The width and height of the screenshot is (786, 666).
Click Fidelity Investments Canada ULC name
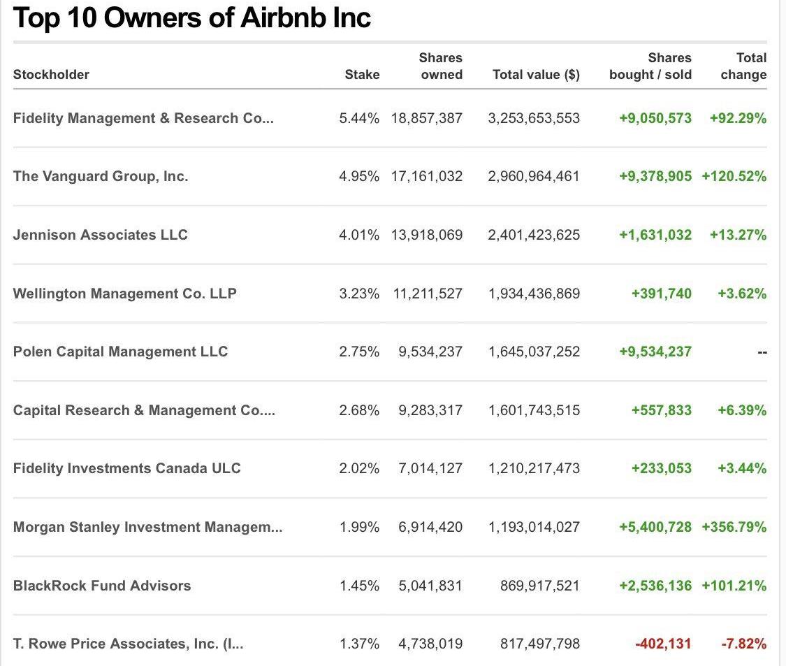click(x=127, y=468)
